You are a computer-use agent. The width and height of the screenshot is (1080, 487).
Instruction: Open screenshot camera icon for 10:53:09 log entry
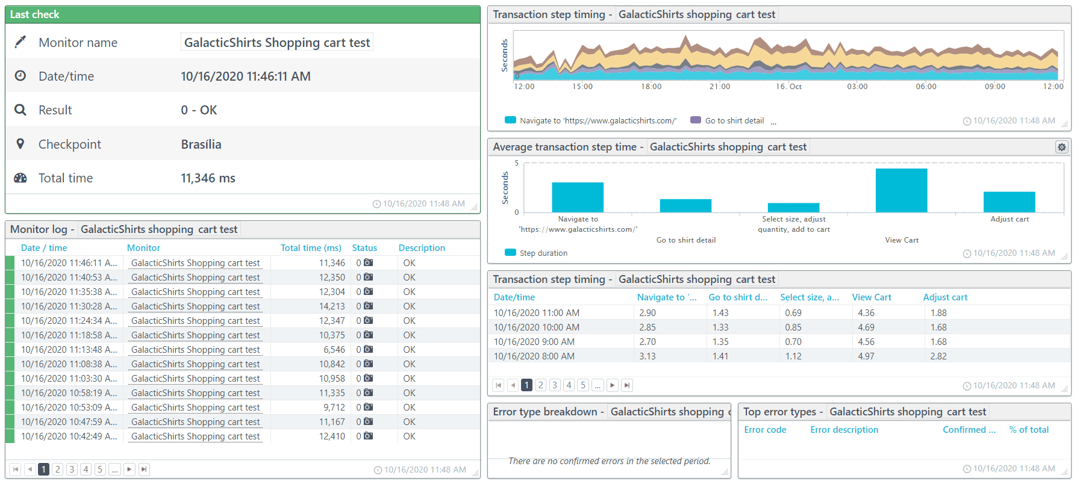(x=368, y=407)
